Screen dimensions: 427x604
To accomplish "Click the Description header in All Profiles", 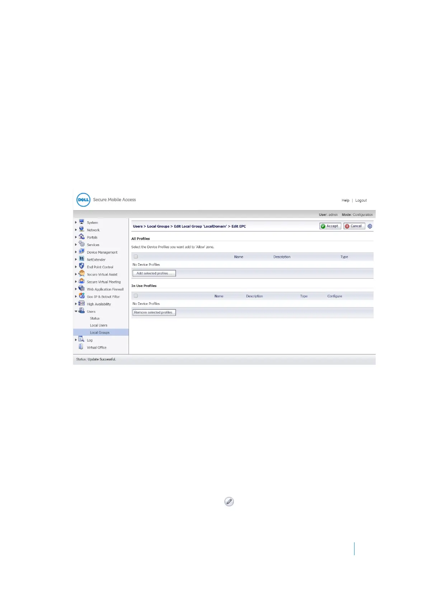I will pyautogui.click(x=282, y=257).
